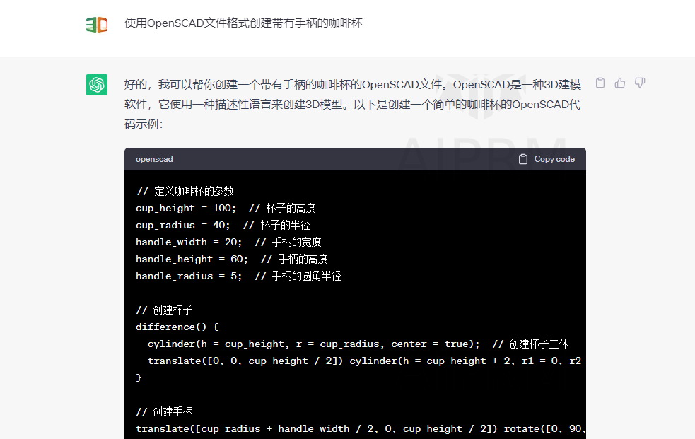Screen dimensions: 695x439
Task: Click the line handle_height = 60
Action: coord(232,259)
